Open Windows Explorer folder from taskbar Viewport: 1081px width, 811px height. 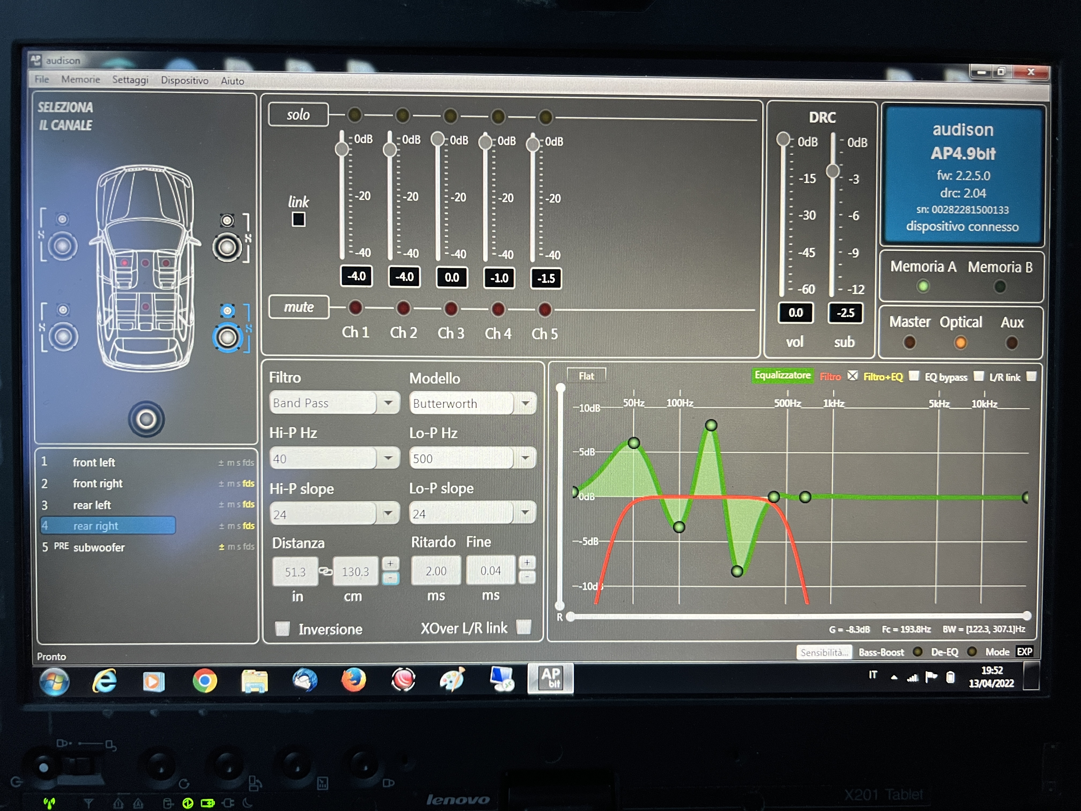[254, 681]
